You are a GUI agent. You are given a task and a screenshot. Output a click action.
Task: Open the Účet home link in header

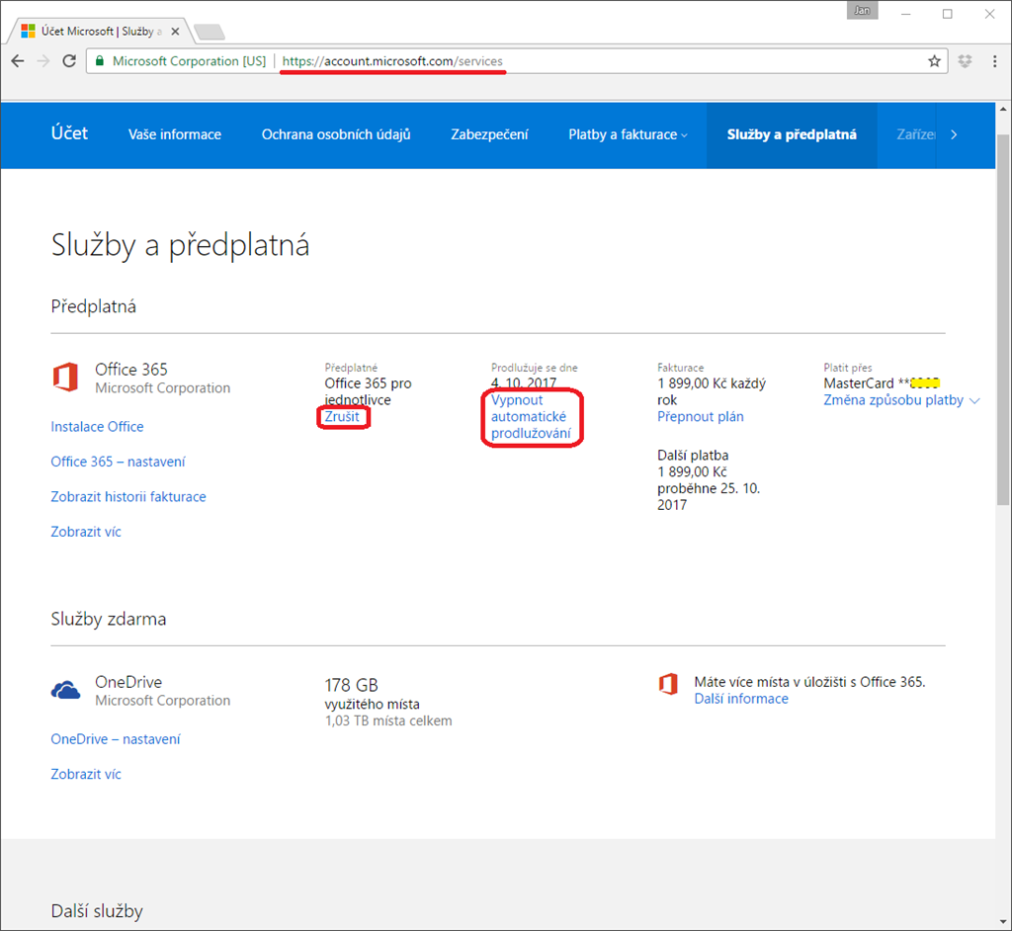(69, 133)
